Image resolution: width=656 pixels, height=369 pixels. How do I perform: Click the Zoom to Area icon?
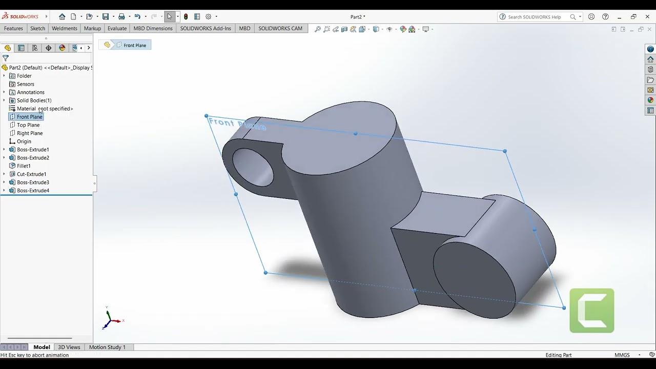tap(327, 29)
